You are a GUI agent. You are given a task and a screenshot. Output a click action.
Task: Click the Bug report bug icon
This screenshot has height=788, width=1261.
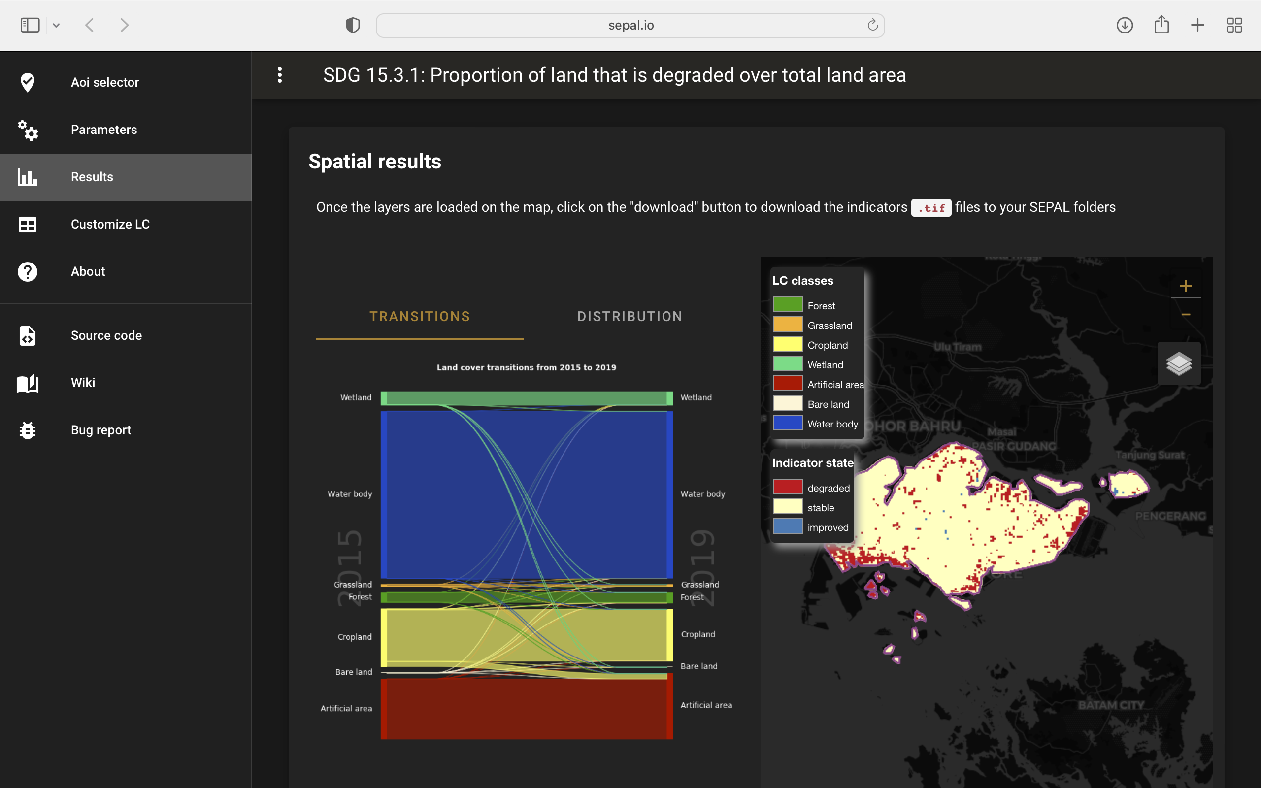pos(27,430)
